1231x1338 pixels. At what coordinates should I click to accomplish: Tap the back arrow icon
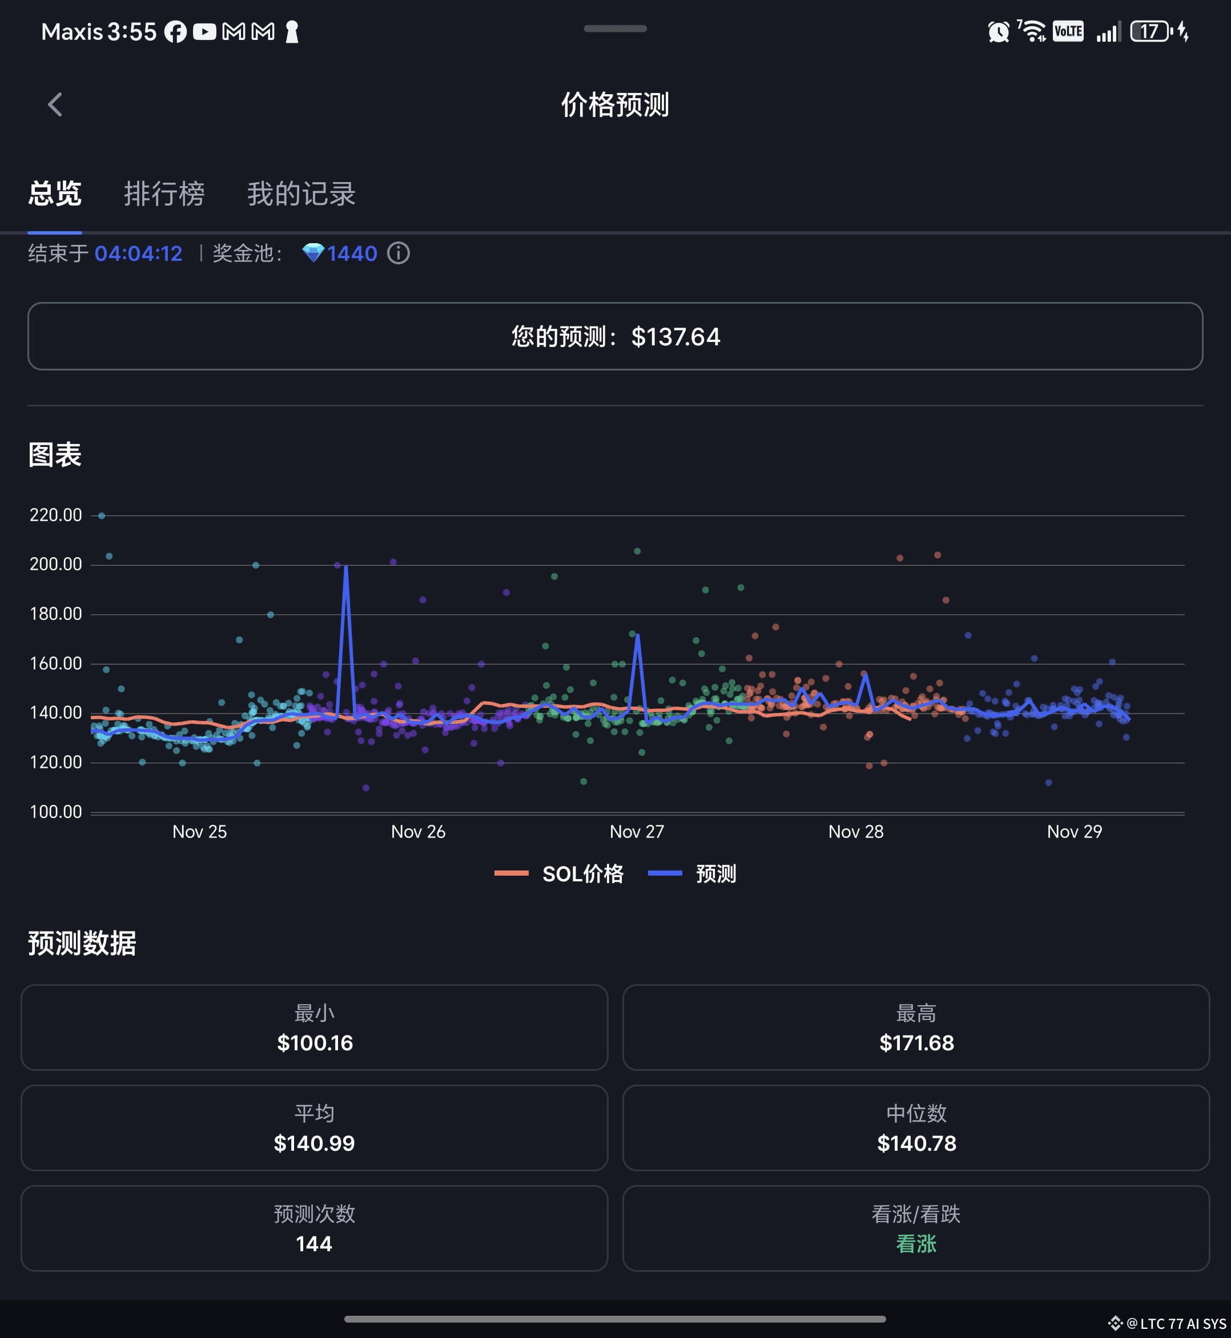55,104
